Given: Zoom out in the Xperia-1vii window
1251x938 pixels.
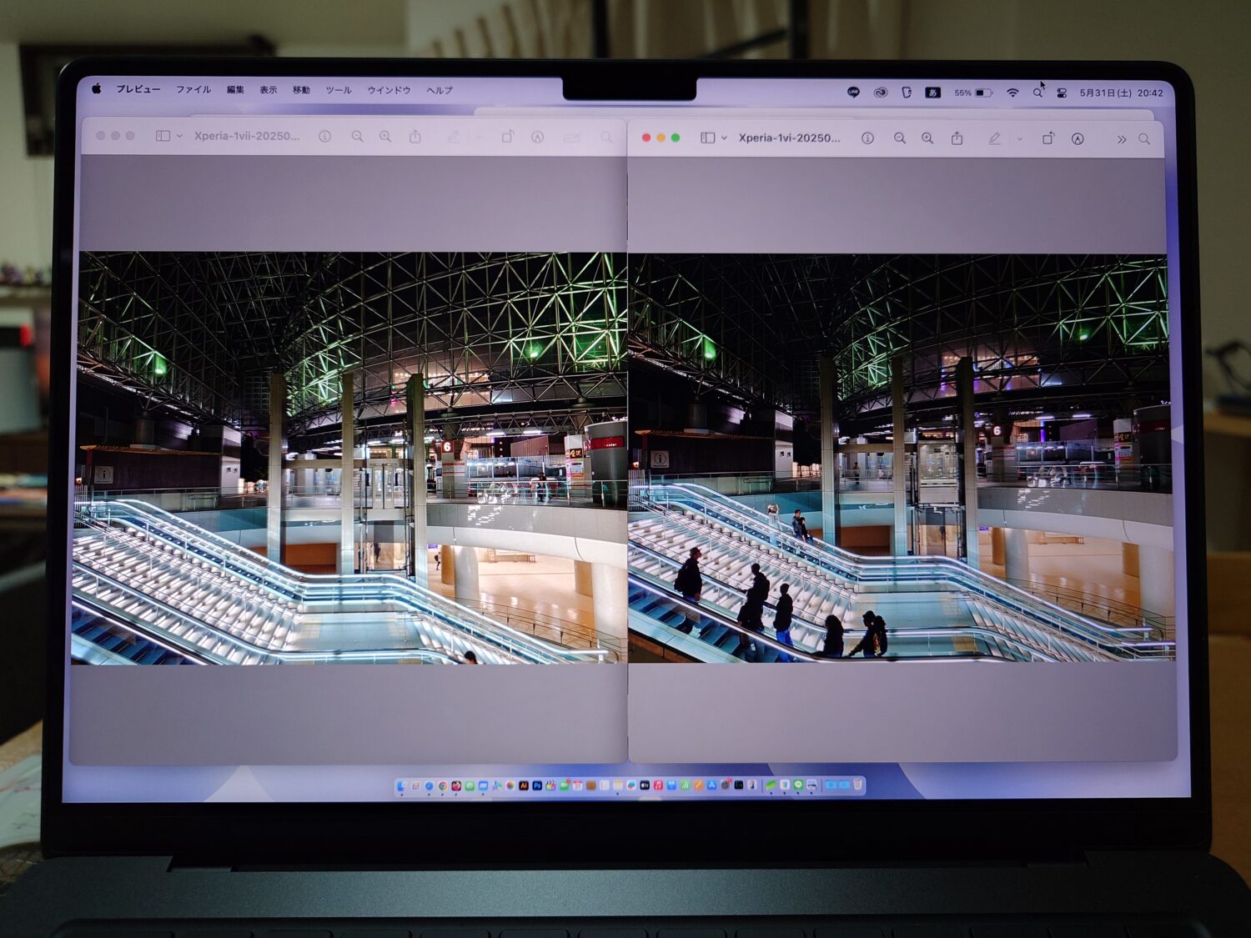Looking at the screenshot, I should coord(357,136).
